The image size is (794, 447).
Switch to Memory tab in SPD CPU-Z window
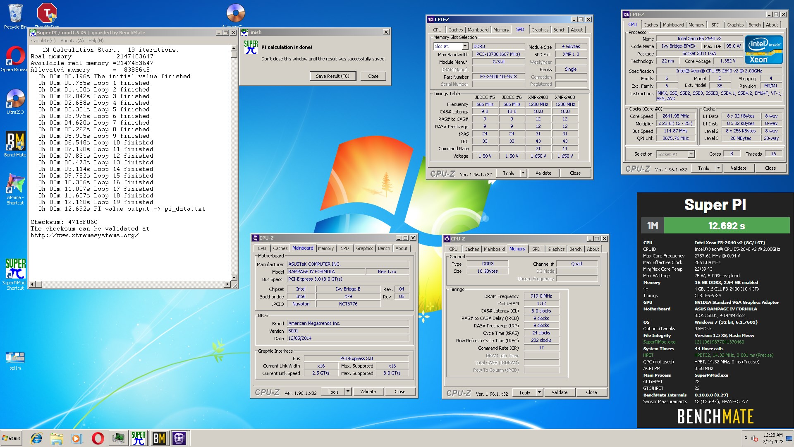point(501,30)
